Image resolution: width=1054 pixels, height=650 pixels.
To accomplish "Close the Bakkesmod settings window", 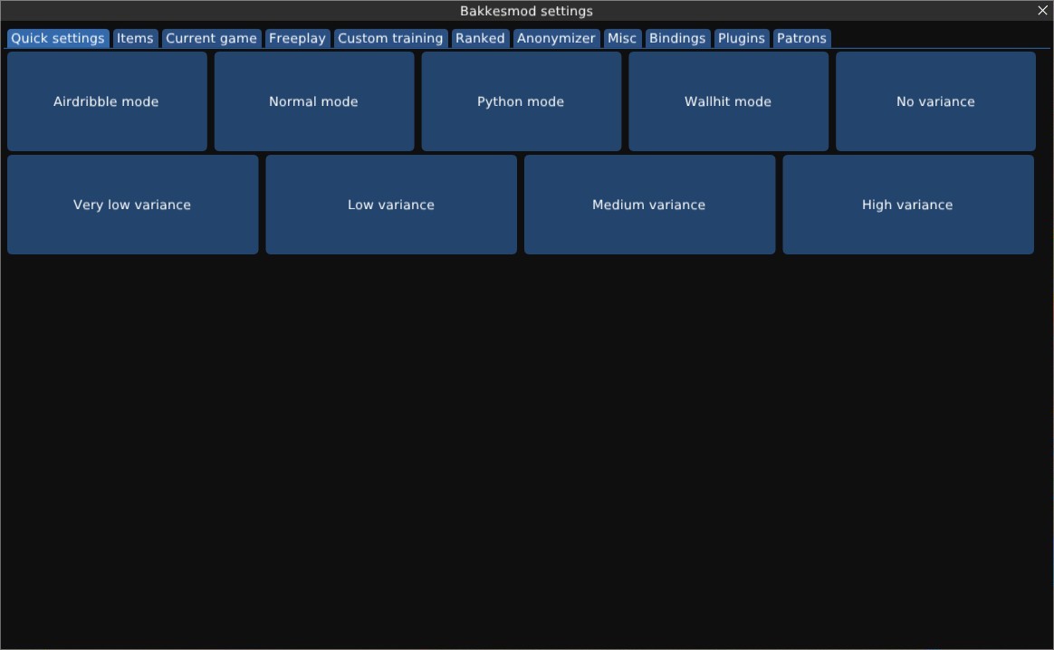I will coord(1042,10).
